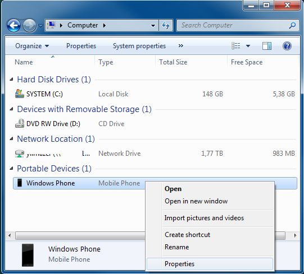Click the Mobile Phone type in list row
The width and height of the screenshot is (304, 274).
(119, 183)
